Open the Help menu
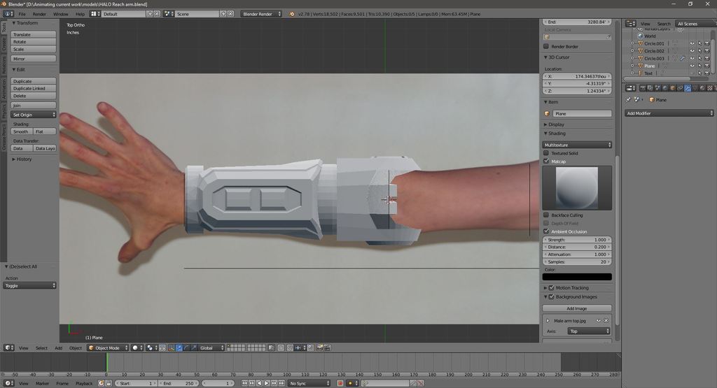717x388 pixels. point(80,14)
